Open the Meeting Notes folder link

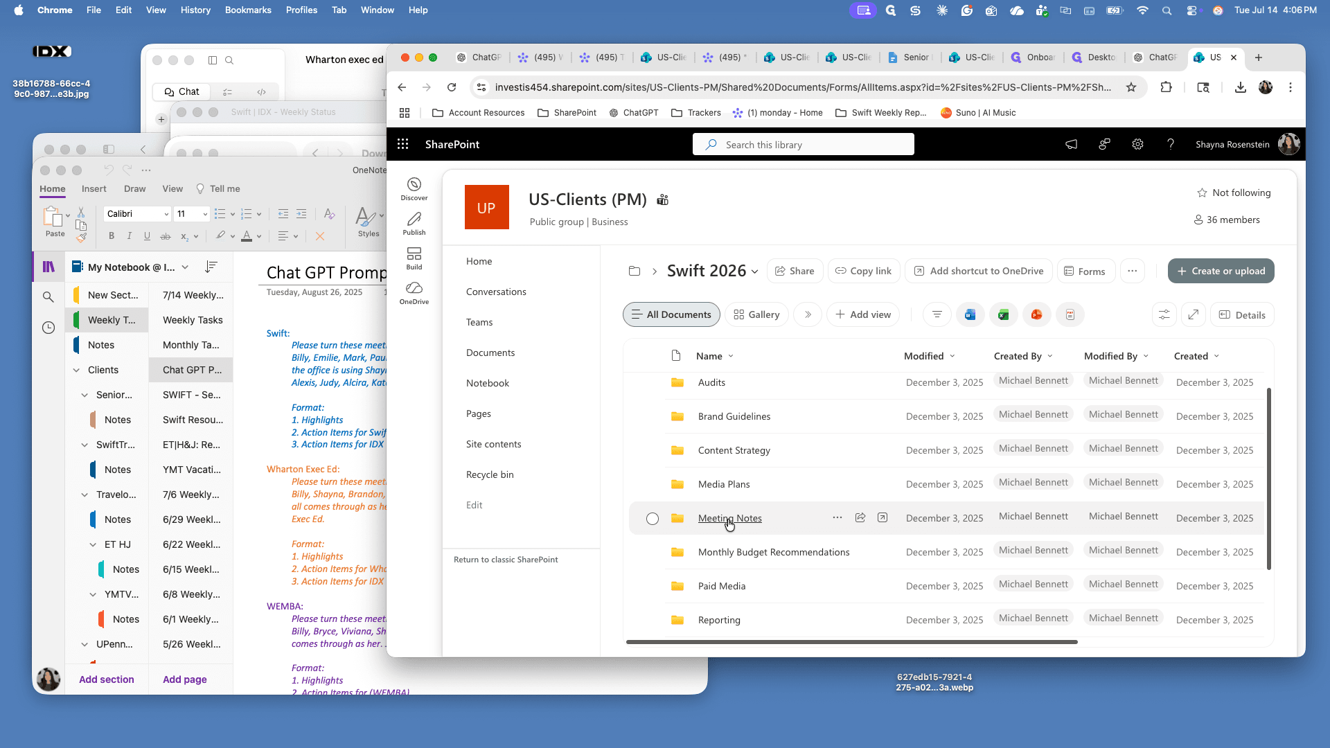[729, 518]
